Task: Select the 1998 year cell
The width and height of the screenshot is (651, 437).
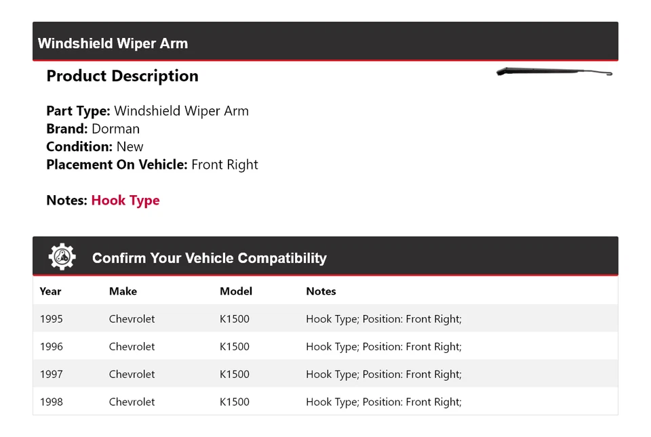Action: pos(51,402)
